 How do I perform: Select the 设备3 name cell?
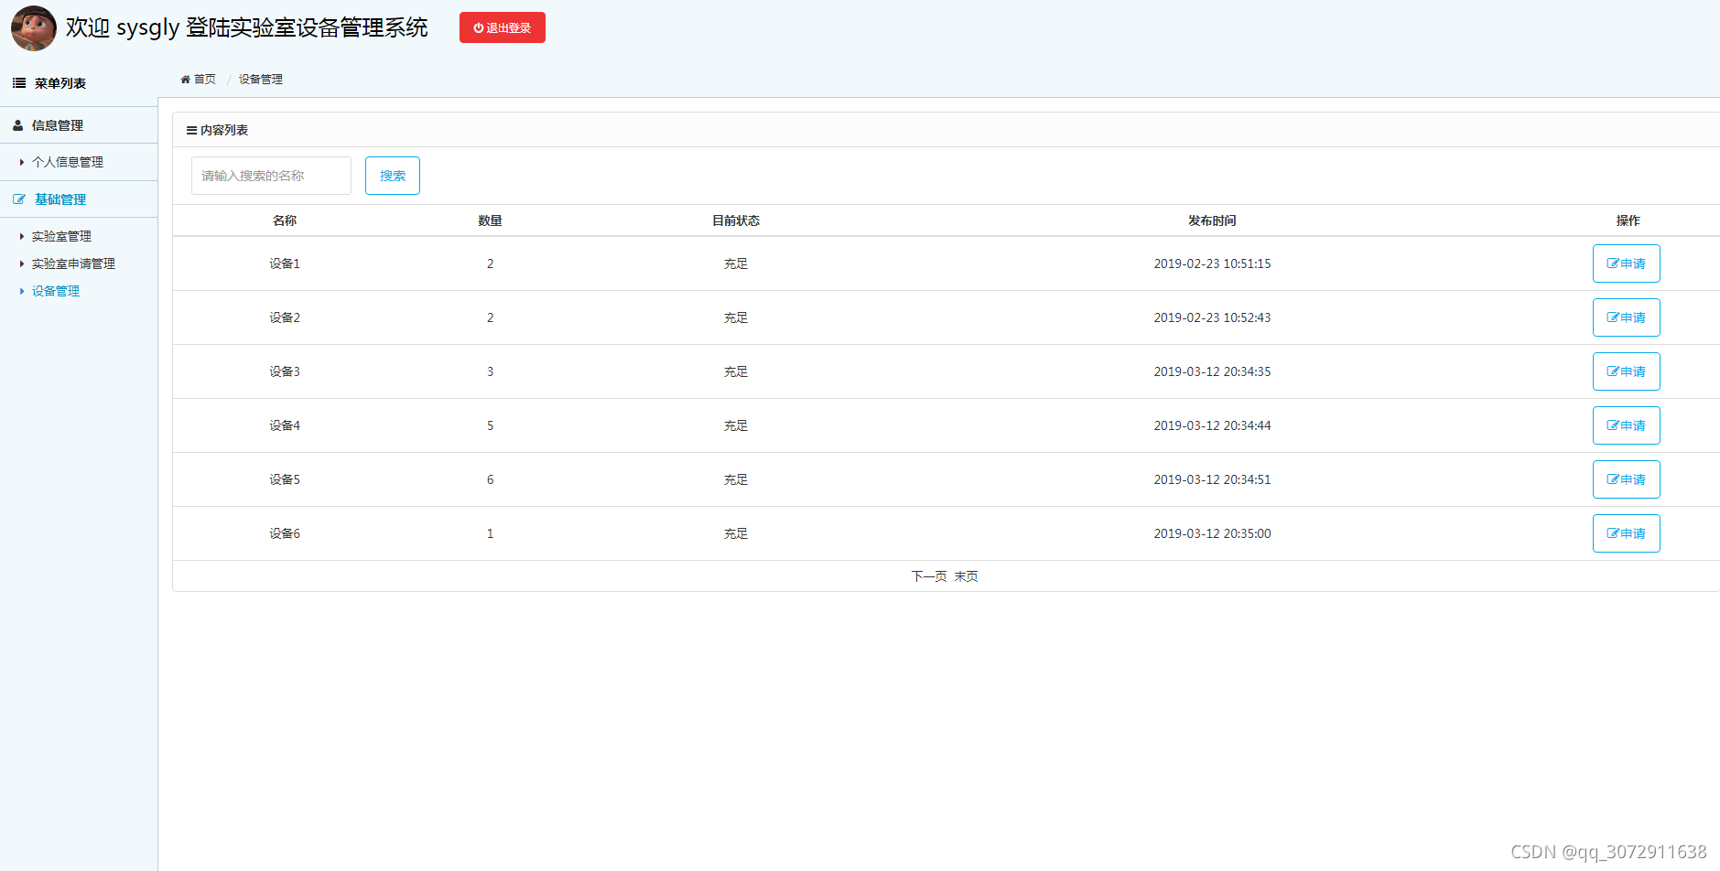[x=285, y=371]
